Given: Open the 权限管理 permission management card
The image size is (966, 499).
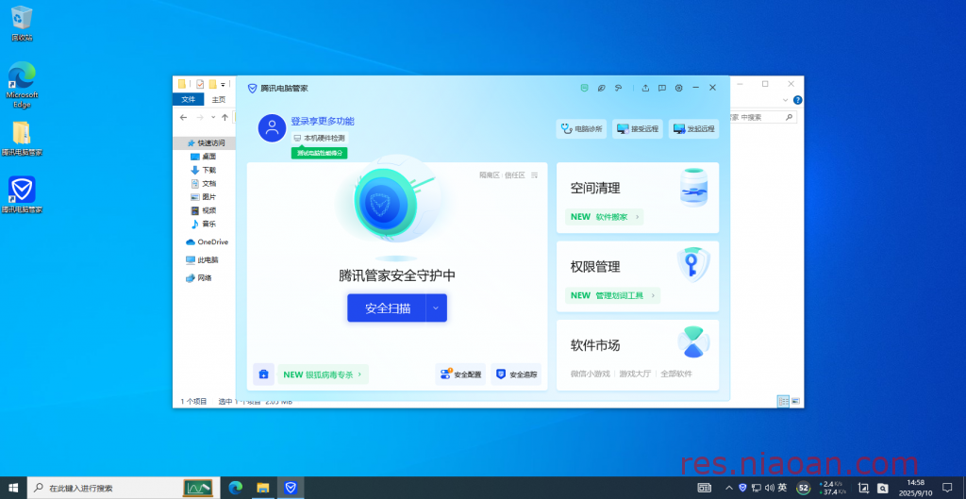Looking at the screenshot, I should pyautogui.click(x=638, y=276).
